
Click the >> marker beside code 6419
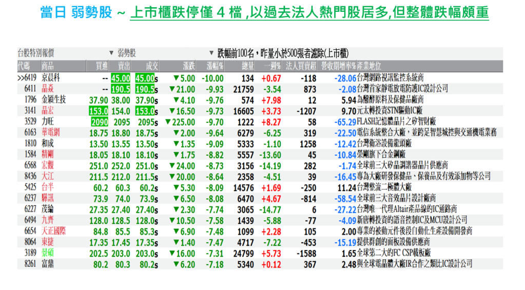click(x=21, y=78)
